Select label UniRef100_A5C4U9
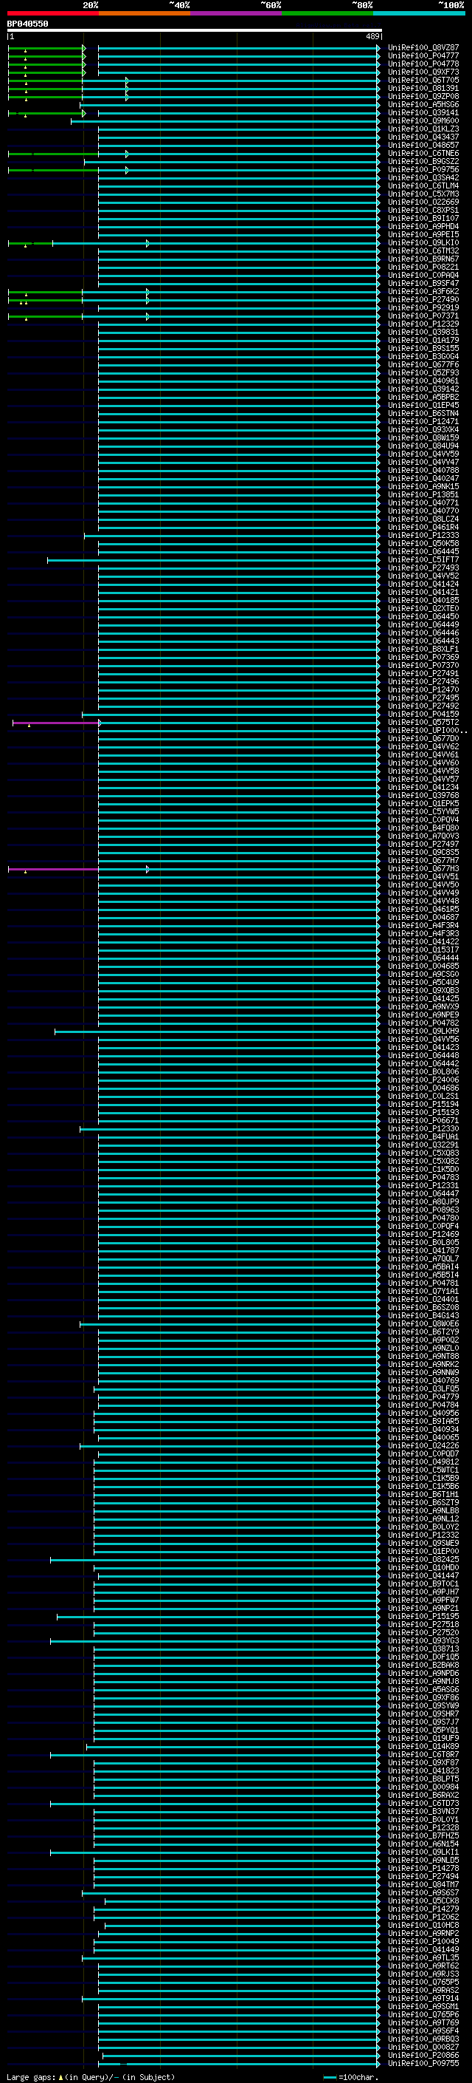Image resolution: width=472 pixels, height=2083 pixels. click(423, 983)
